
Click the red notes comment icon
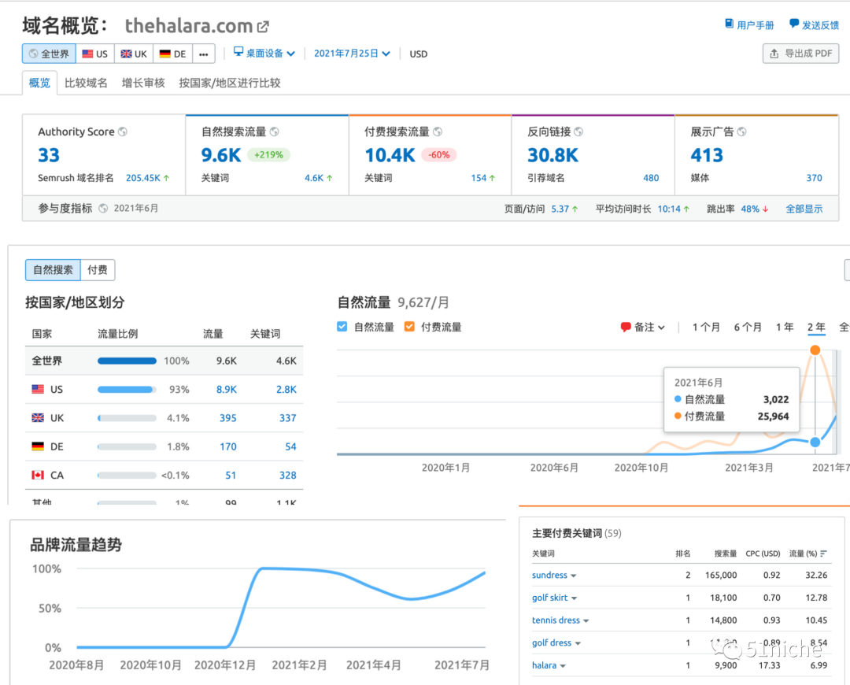[x=626, y=327]
